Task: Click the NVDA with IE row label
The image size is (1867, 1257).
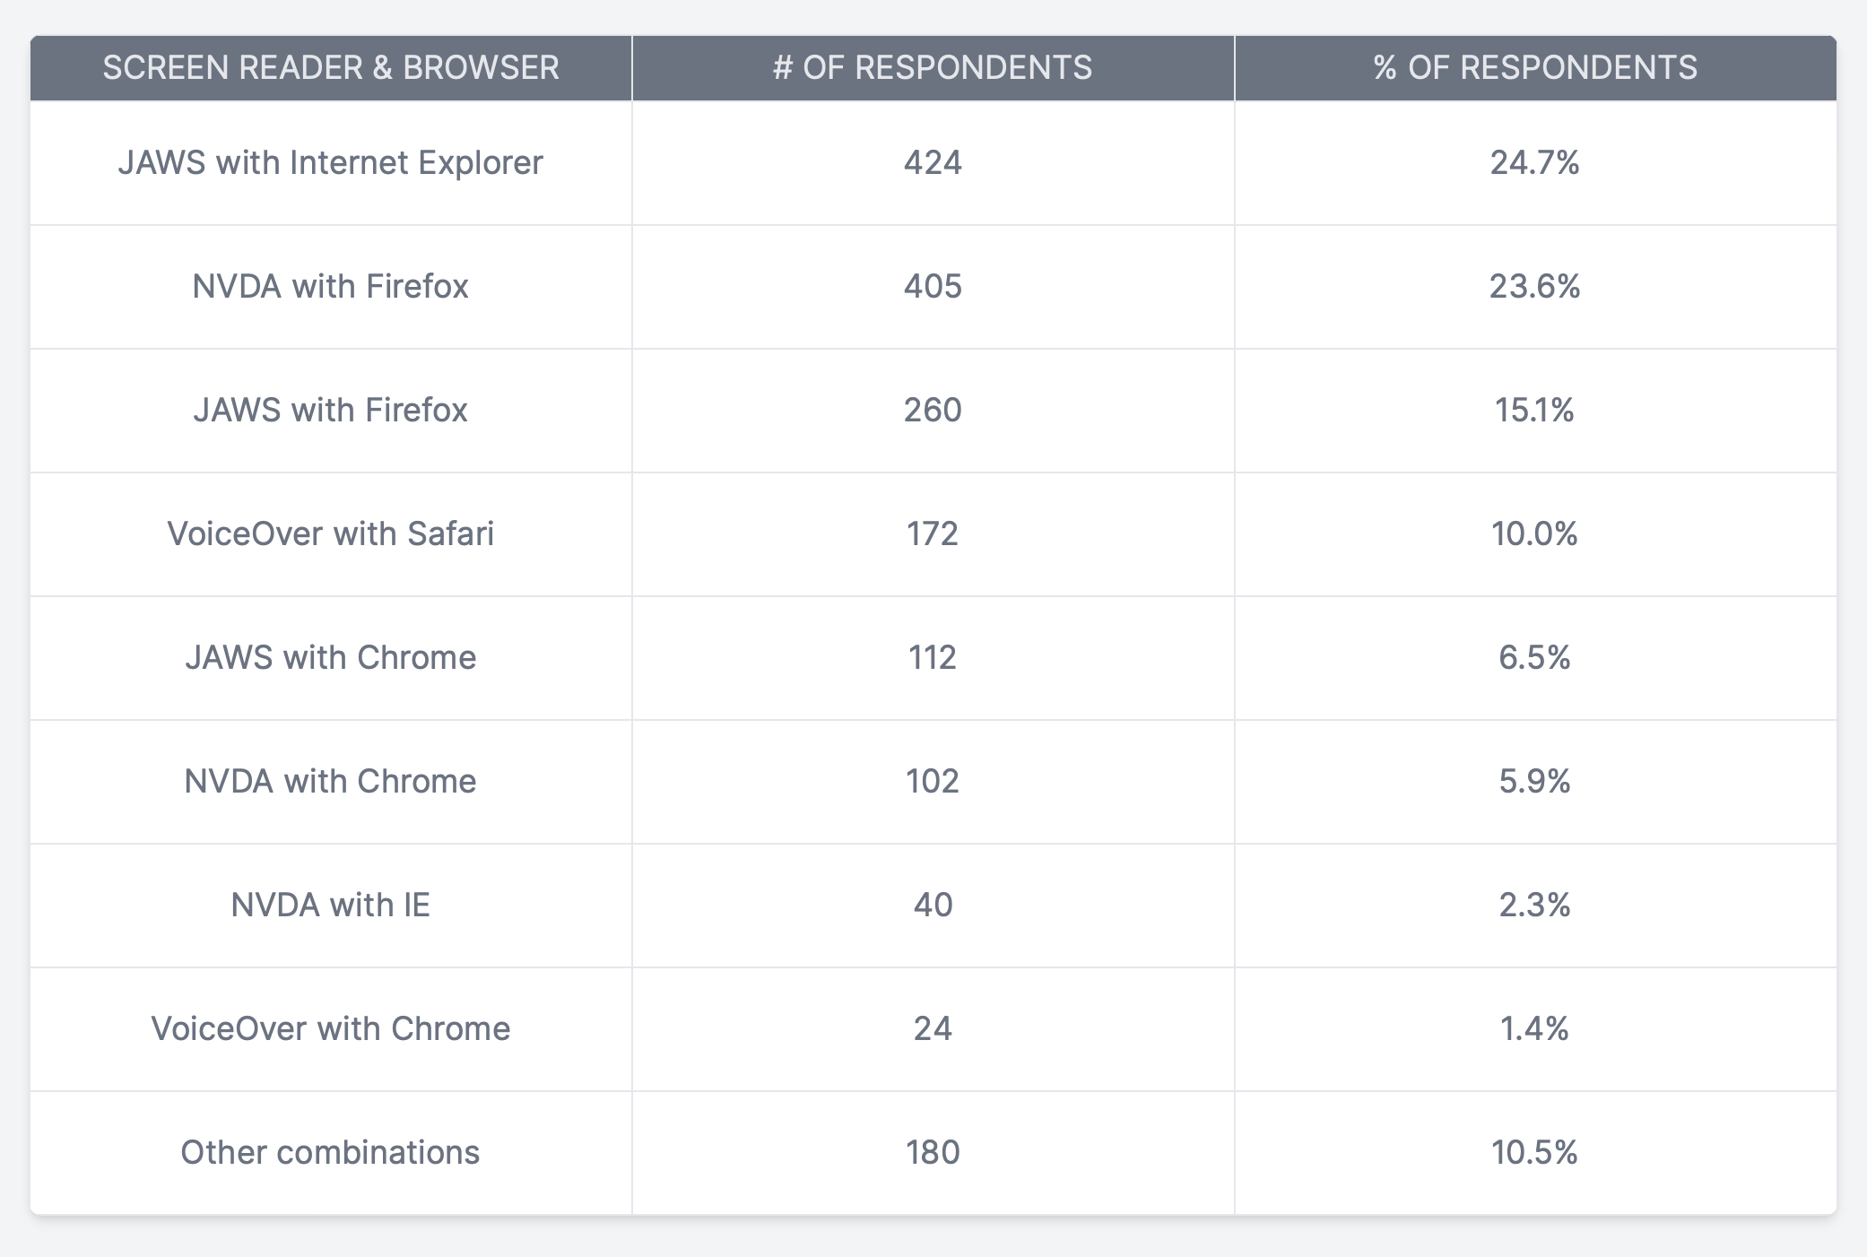Action: click(331, 906)
